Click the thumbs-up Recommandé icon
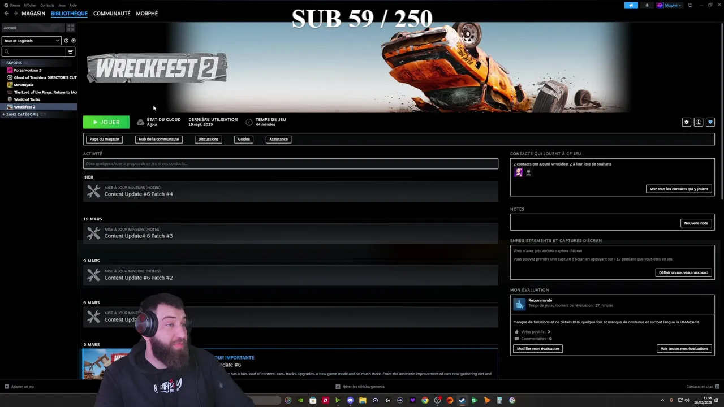Image resolution: width=724 pixels, height=407 pixels. point(519,304)
